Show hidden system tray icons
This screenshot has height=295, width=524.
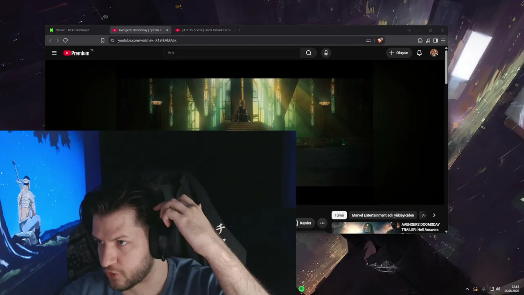[x=467, y=289]
